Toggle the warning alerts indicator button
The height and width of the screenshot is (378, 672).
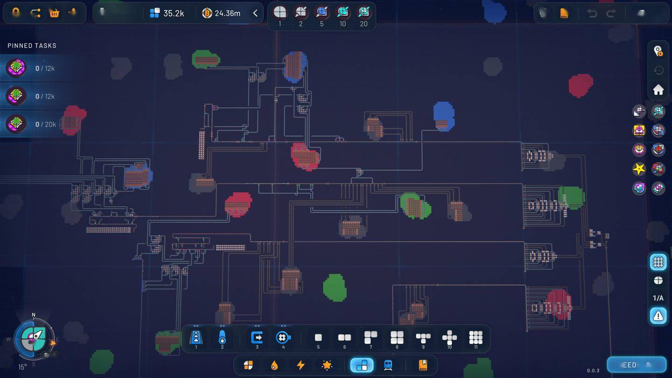click(658, 316)
